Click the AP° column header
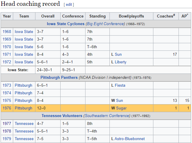Viewport: 192px width, 143px height. pyautogui.click(x=185, y=16)
